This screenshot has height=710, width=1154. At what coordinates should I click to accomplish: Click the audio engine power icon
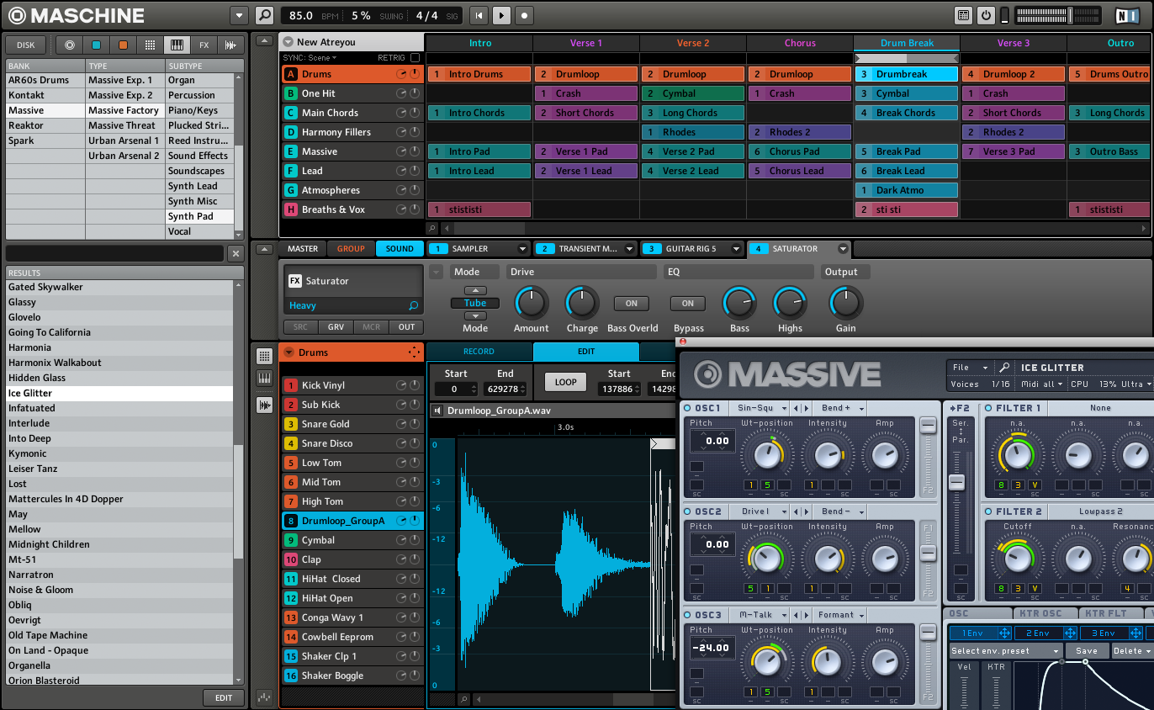click(986, 15)
